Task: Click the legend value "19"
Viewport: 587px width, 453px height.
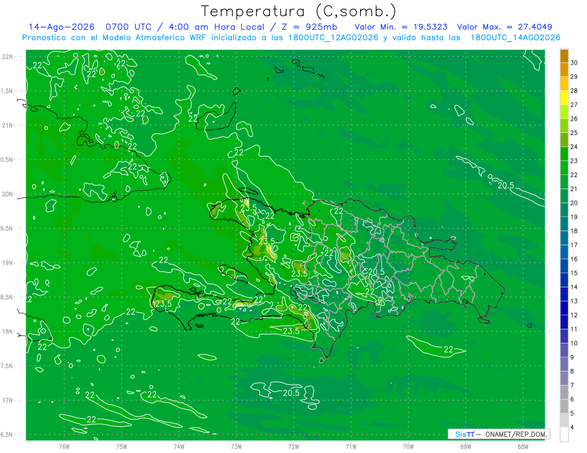Action: tap(575, 217)
